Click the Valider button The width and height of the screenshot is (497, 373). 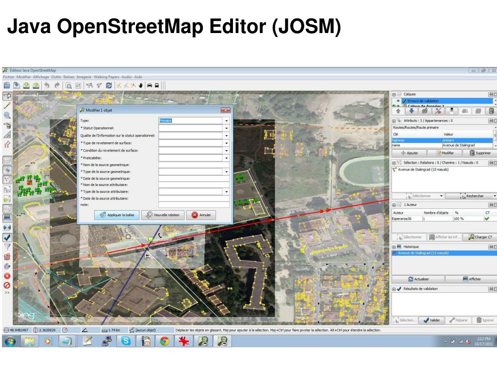(x=431, y=321)
